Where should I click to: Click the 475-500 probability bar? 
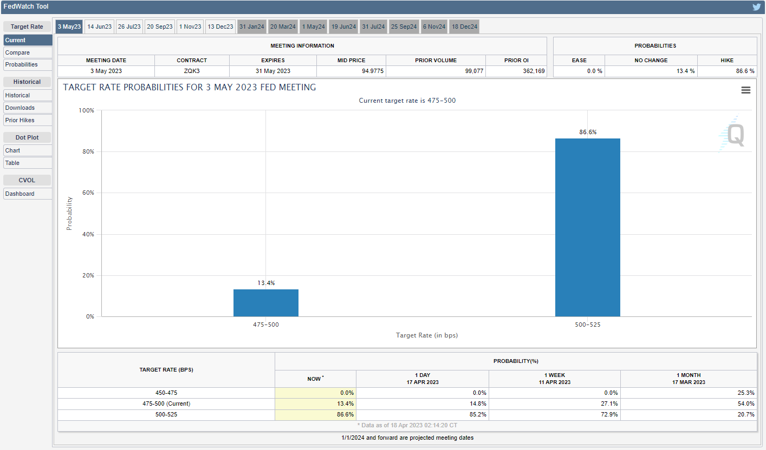tap(265, 303)
